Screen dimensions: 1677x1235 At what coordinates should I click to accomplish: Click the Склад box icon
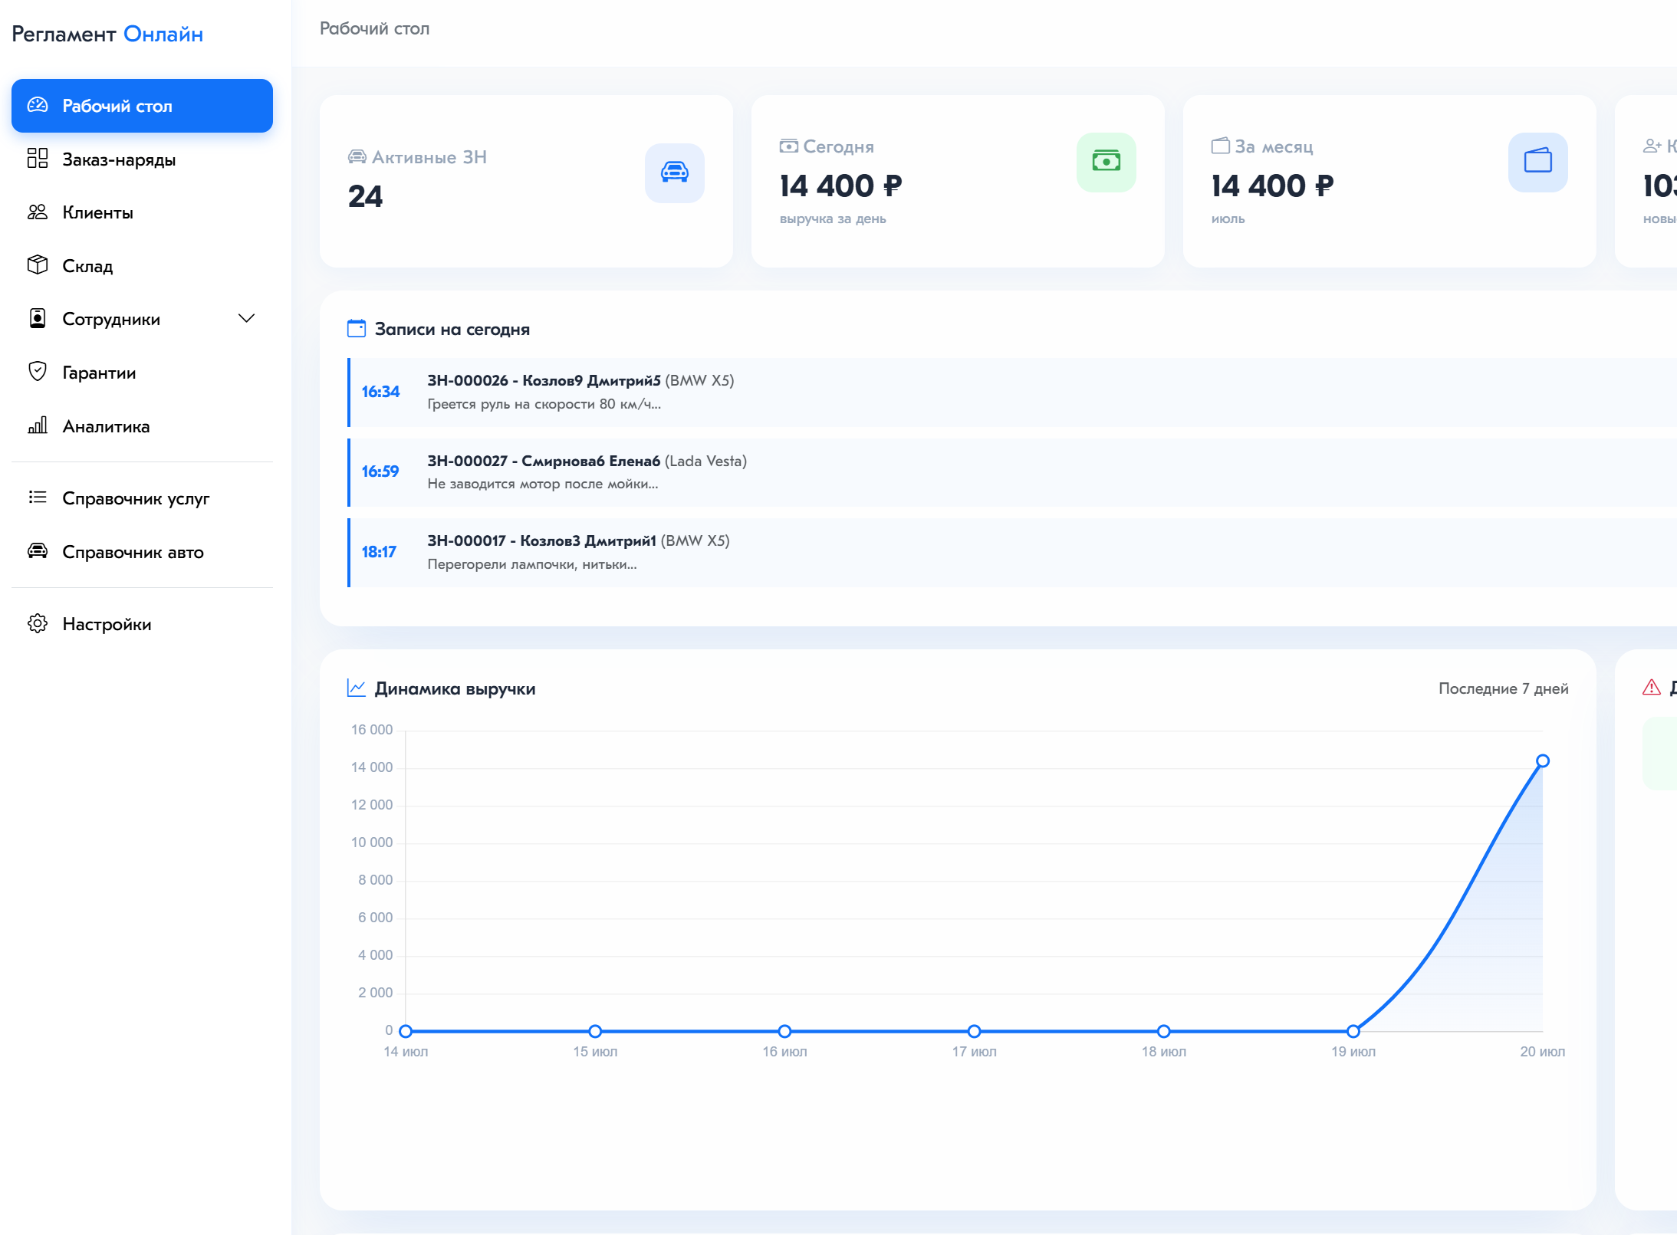pyautogui.click(x=38, y=265)
